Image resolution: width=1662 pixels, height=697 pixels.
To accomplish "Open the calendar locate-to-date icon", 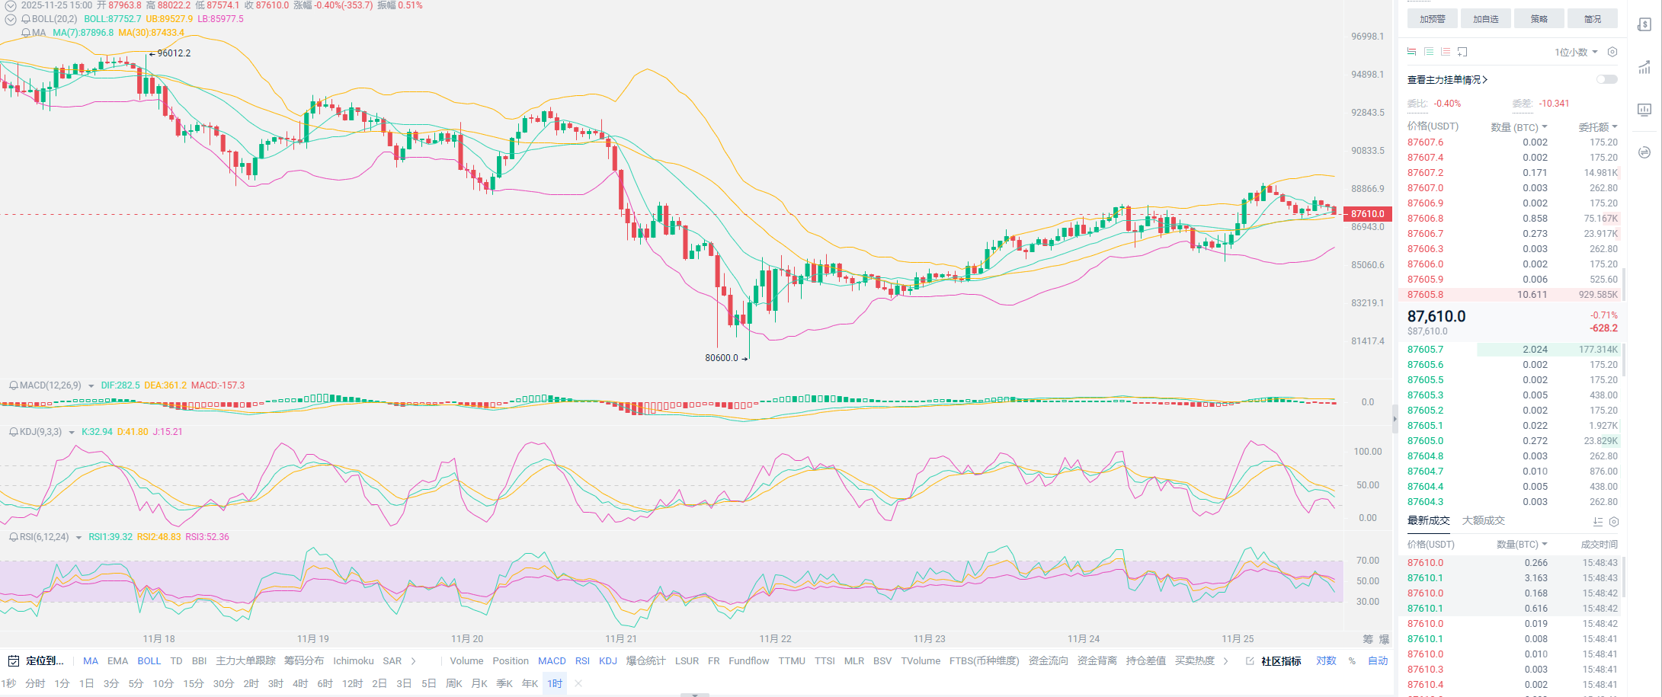I will point(13,660).
